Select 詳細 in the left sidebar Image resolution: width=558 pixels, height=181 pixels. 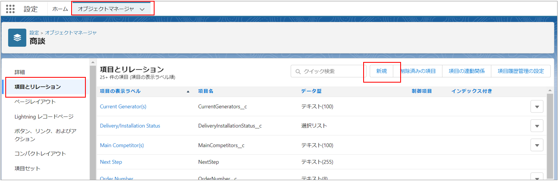pos(20,72)
